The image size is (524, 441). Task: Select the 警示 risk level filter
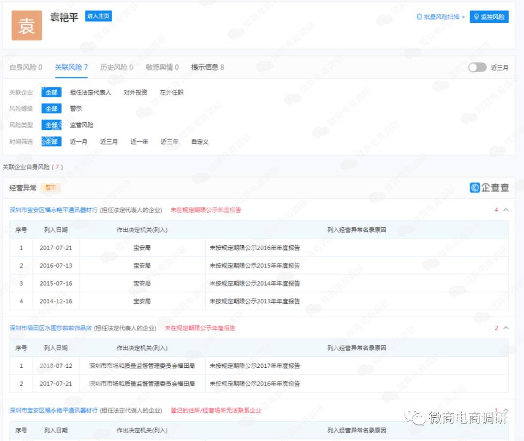[x=77, y=108]
